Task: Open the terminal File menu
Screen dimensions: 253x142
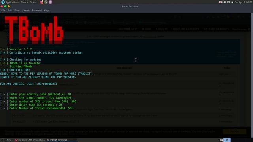Action: (3, 11)
